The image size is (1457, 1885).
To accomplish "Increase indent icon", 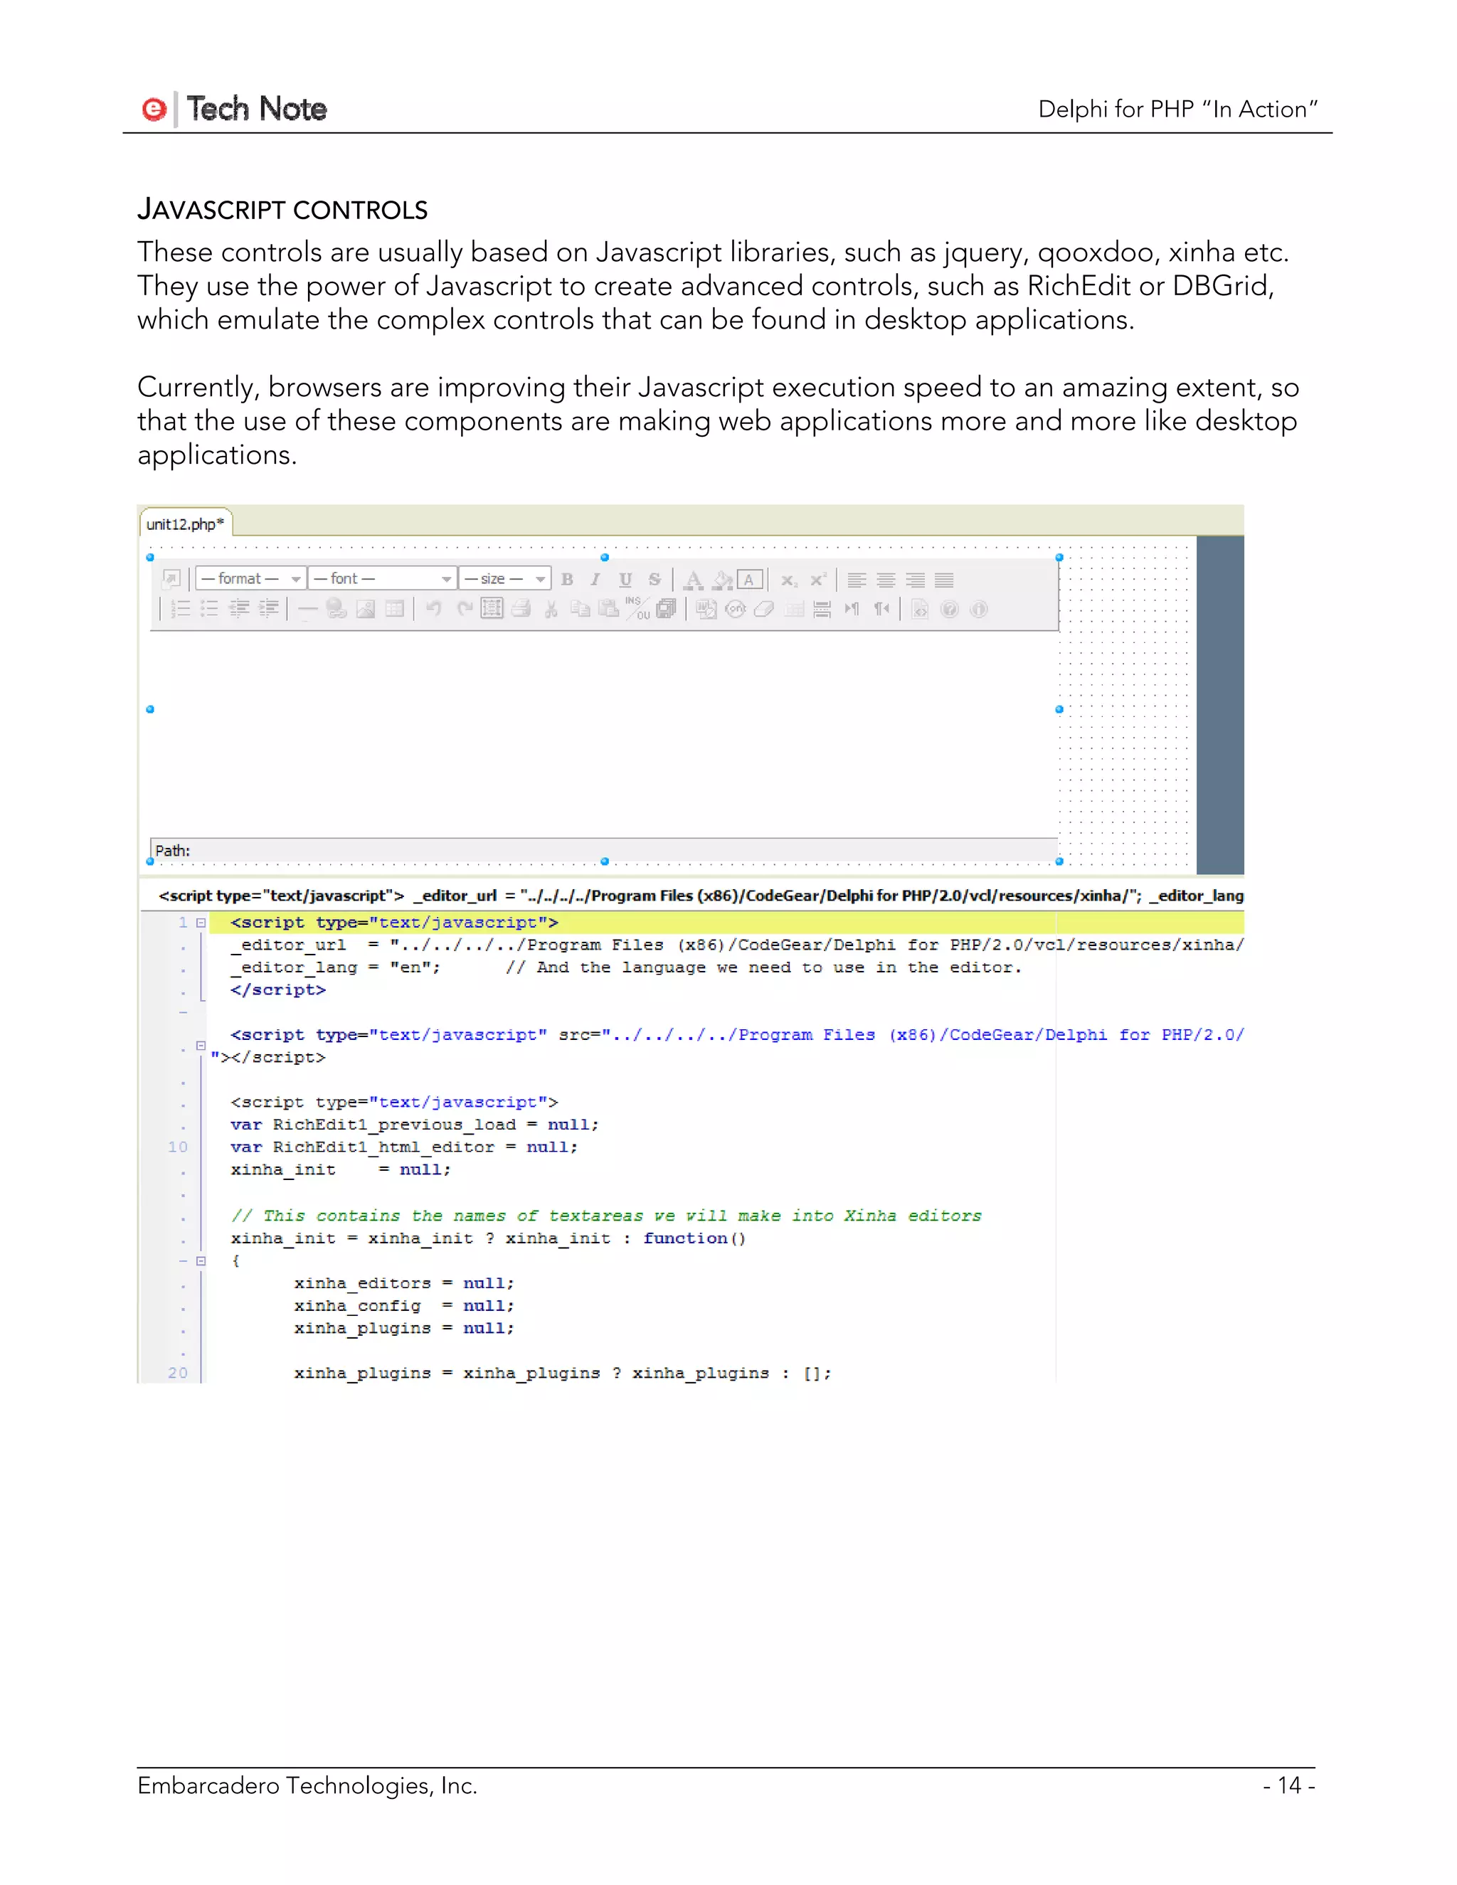I will (270, 610).
